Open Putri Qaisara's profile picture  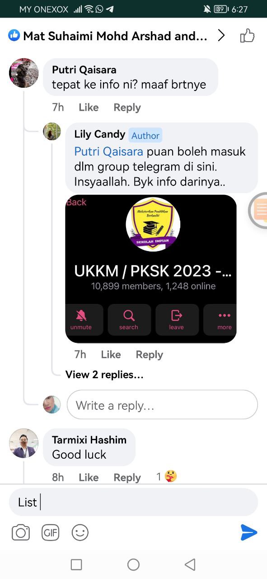pos(24,73)
